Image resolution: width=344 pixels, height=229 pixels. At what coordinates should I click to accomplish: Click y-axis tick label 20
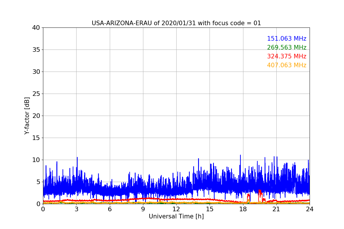point(36,116)
